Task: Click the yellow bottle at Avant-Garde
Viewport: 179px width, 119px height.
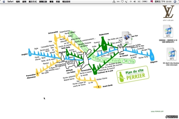Action: point(97,87)
